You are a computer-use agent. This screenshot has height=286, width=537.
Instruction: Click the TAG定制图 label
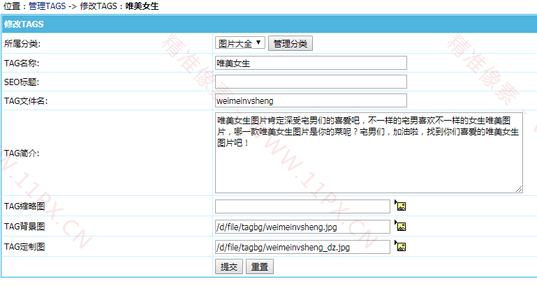[x=24, y=247]
